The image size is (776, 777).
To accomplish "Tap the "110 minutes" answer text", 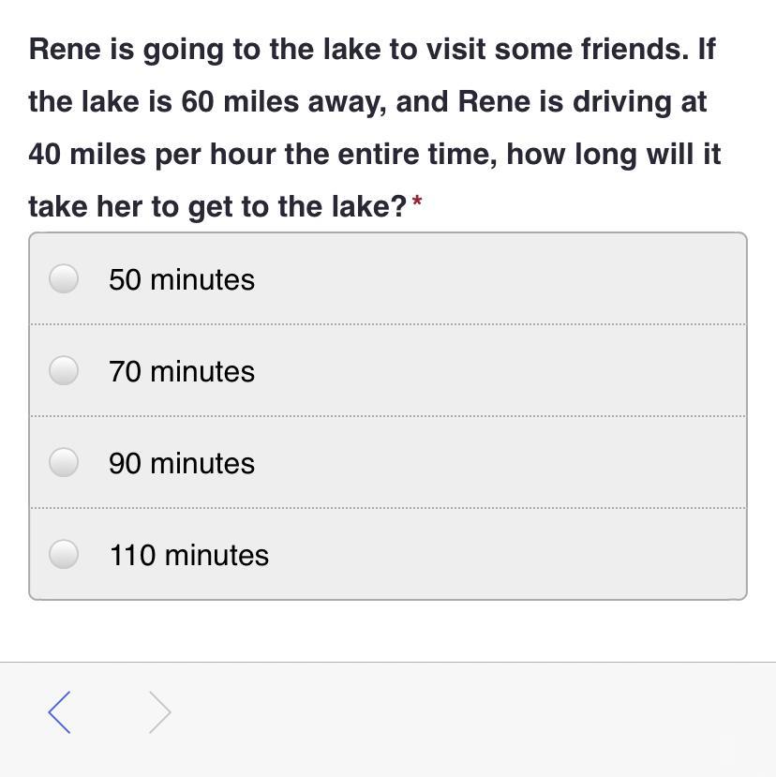I will pos(188,555).
